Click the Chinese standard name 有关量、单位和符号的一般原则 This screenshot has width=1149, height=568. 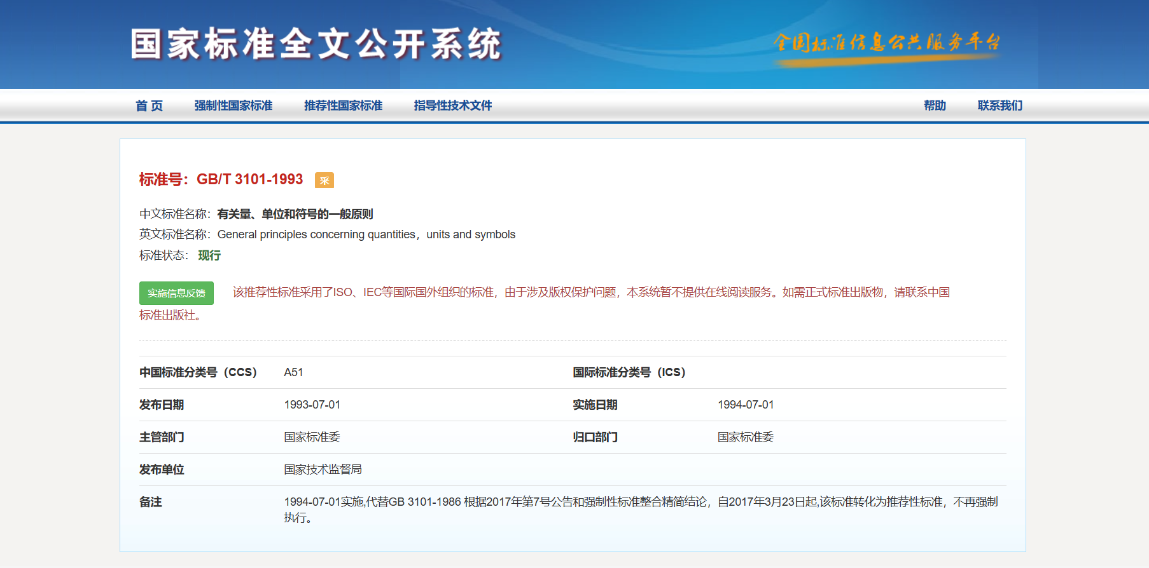click(295, 214)
